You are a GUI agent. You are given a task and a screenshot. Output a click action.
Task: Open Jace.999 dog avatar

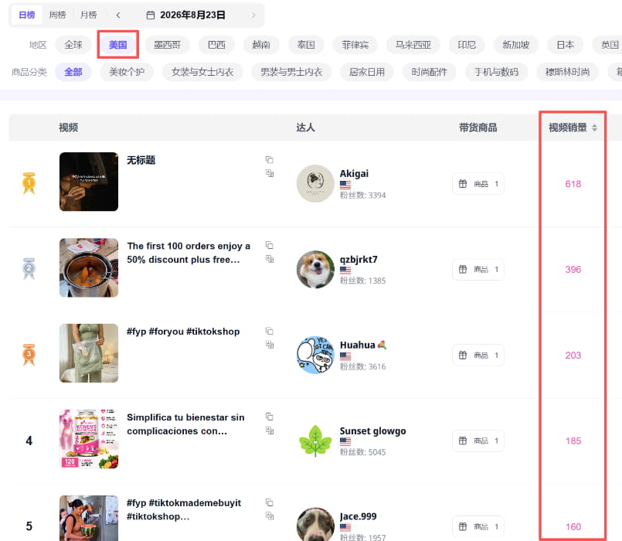point(315,524)
